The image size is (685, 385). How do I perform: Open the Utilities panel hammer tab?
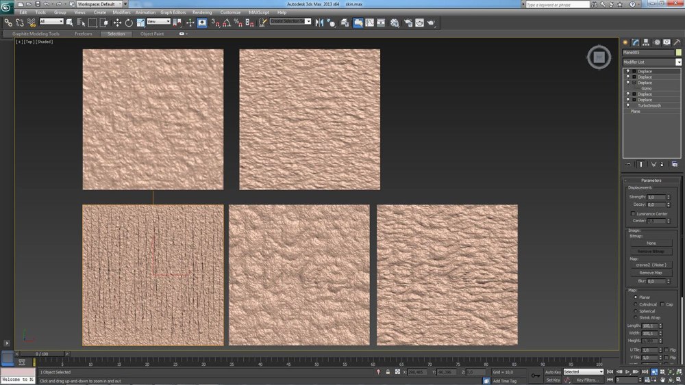(x=677, y=42)
